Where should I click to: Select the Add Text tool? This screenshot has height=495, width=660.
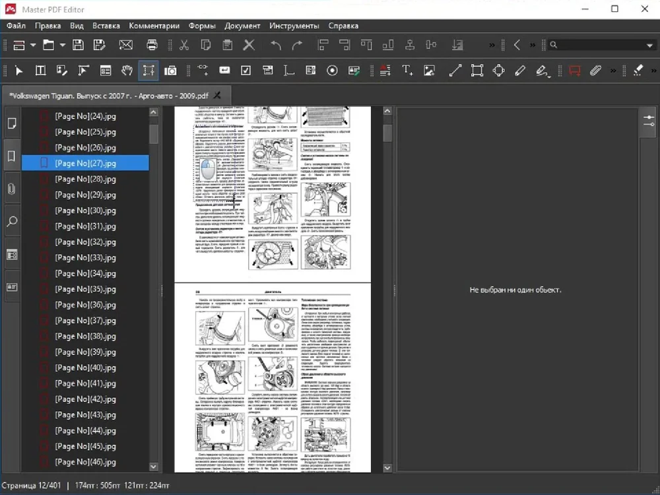pyautogui.click(x=407, y=71)
